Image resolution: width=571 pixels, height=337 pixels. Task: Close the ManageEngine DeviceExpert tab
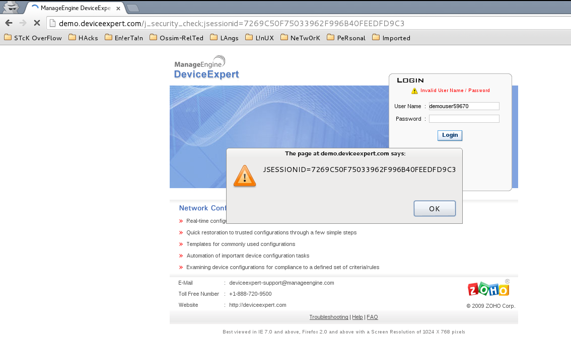click(x=118, y=9)
